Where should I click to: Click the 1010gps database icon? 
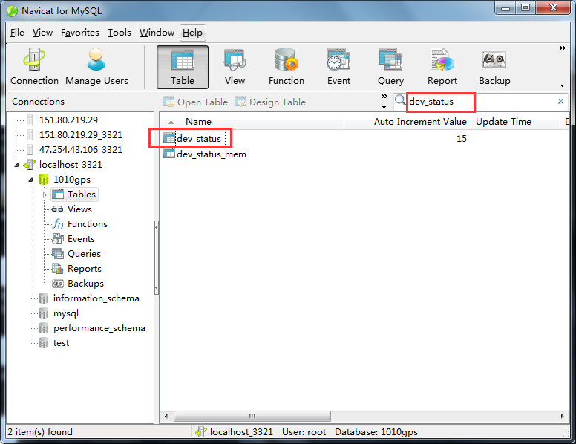pyautogui.click(x=43, y=180)
